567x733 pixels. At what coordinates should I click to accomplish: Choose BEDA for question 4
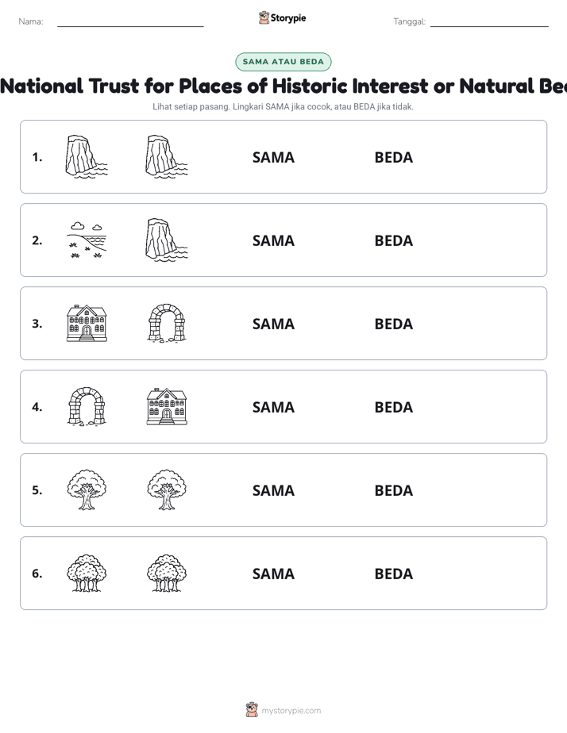click(394, 407)
